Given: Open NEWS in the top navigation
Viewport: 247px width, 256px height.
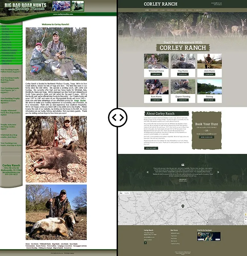Looking at the screenshot, I should pos(190,10).
